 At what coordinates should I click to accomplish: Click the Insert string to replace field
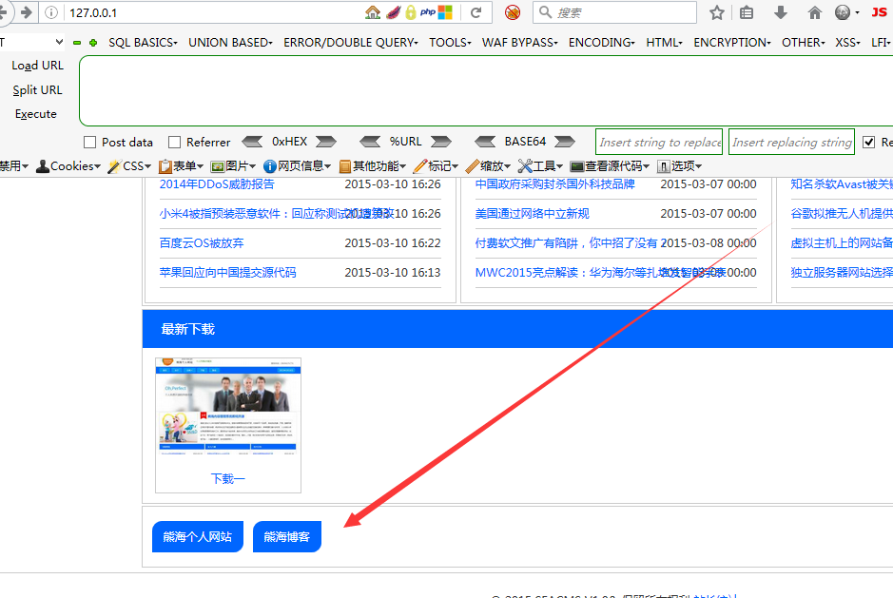658,141
